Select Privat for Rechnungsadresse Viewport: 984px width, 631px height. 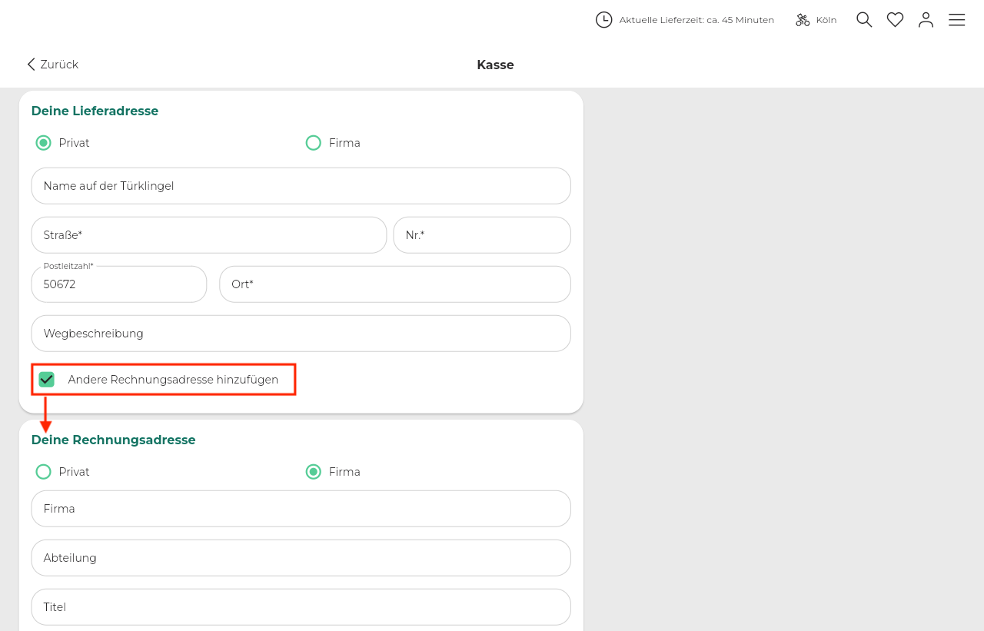pyautogui.click(x=44, y=472)
